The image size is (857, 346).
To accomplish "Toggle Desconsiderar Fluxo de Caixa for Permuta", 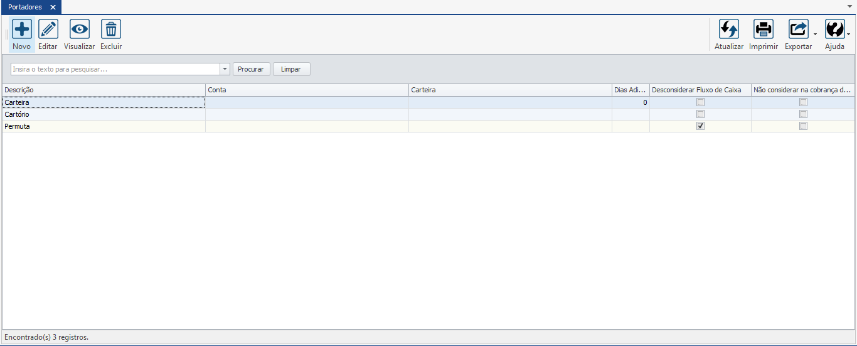I will pos(700,126).
